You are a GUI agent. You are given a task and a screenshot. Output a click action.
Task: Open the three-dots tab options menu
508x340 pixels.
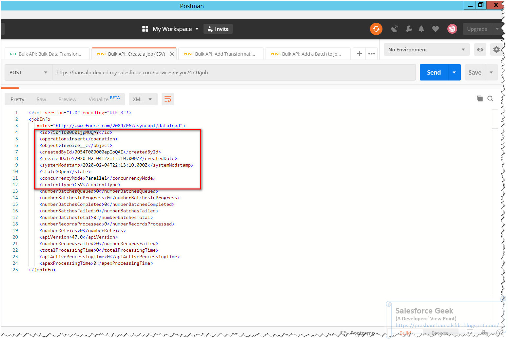(x=372, y=54)
